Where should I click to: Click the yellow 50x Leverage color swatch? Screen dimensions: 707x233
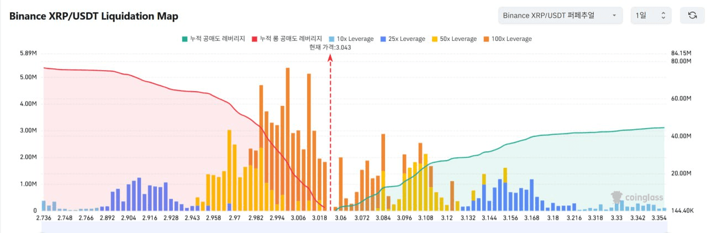[435, 39]
